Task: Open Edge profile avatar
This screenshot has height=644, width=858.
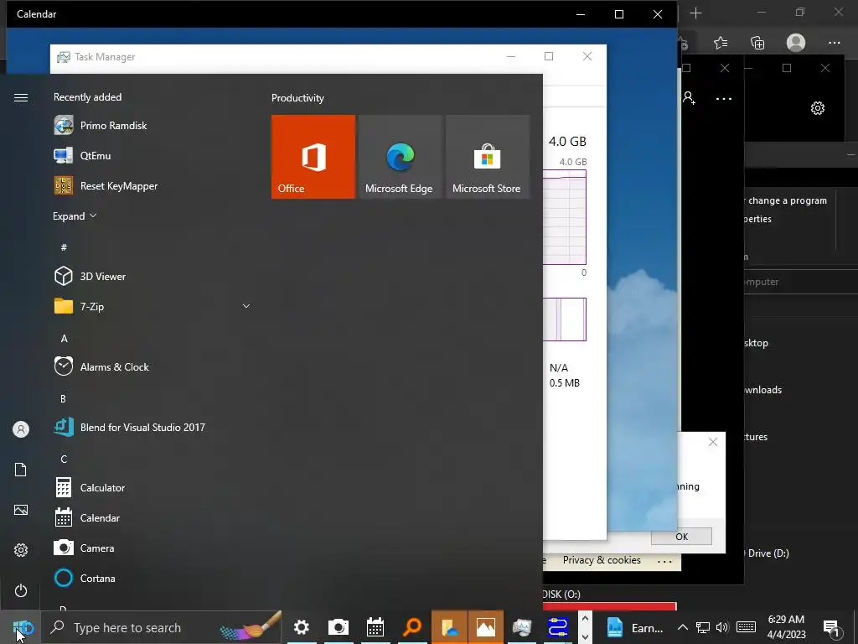Action: (796, 43)
